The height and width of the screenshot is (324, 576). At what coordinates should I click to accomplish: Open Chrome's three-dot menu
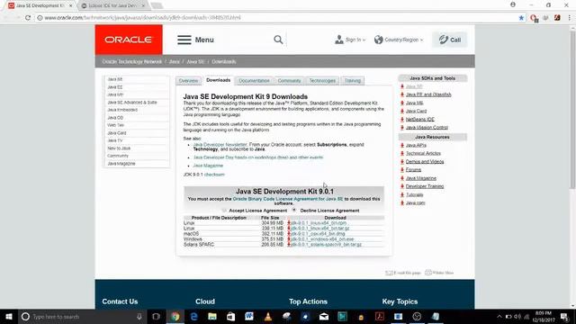(570, 18)
